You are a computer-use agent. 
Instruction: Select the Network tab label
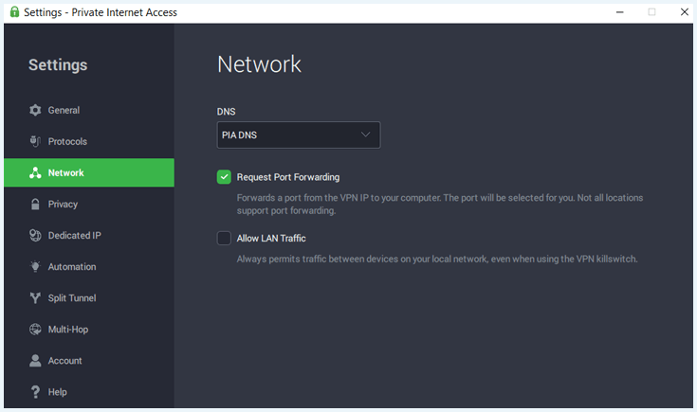pos(65,172)
